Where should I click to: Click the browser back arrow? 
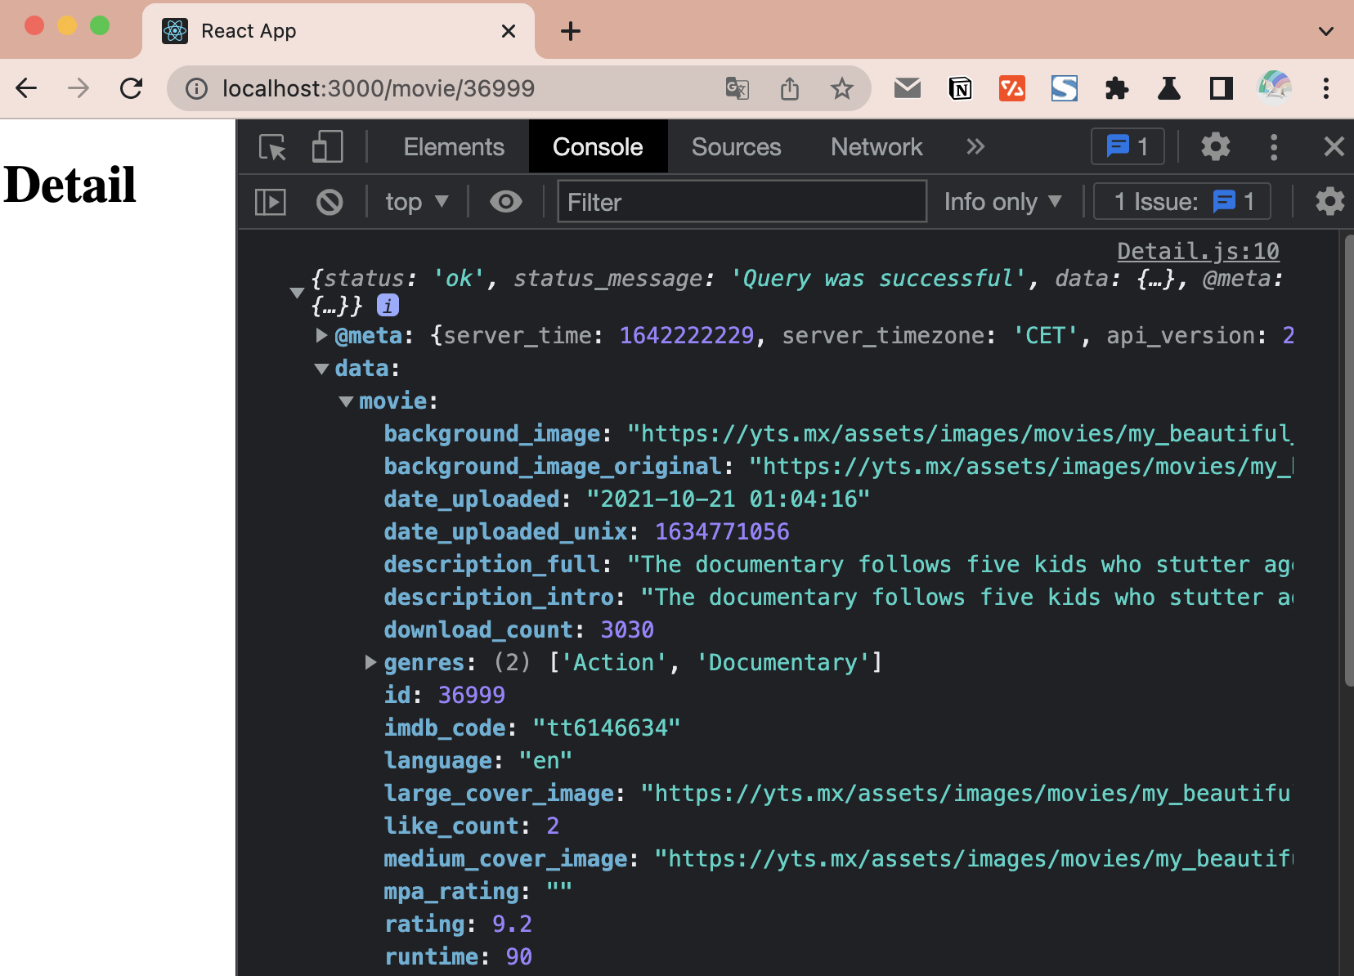pyautogui.click(x=27, y=88)
